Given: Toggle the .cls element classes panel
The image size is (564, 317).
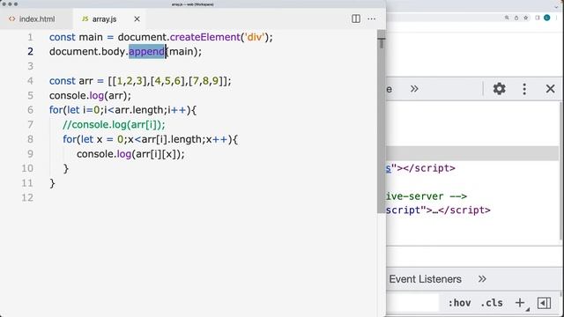Looking at the screenshot, I should (x=492, y=303).
